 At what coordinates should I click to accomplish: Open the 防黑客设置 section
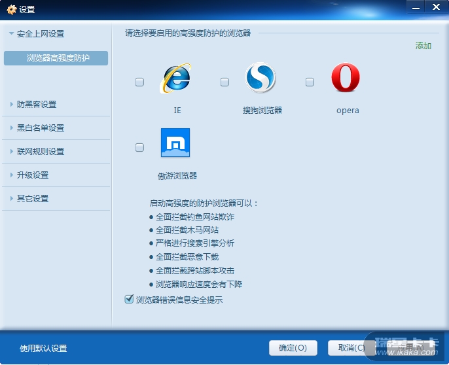click(37, 105)
